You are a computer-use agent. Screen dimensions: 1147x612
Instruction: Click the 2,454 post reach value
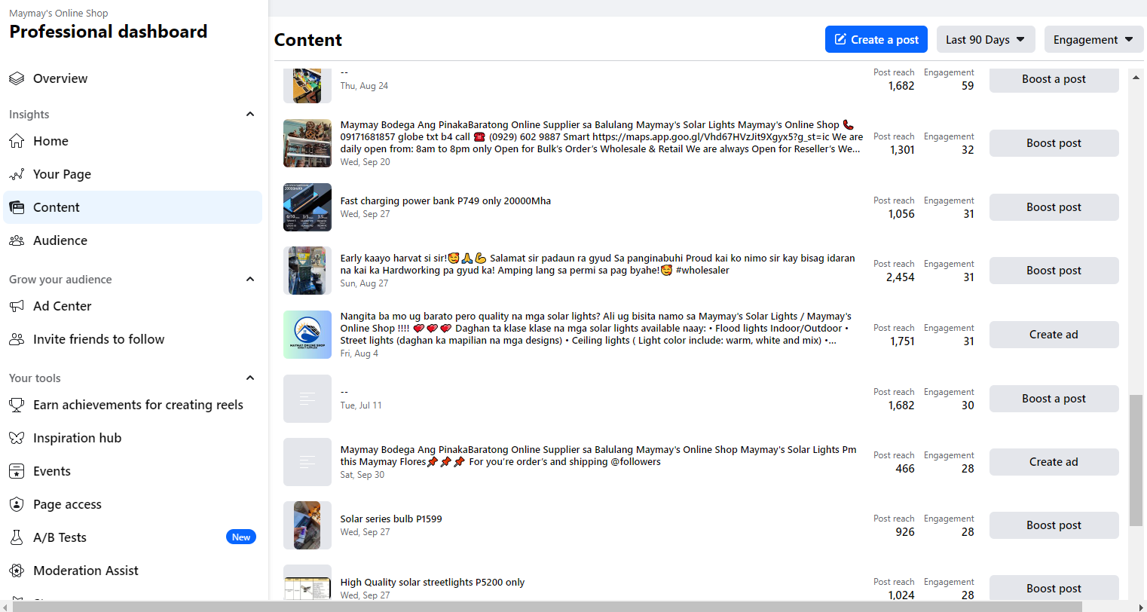(900, 277)
